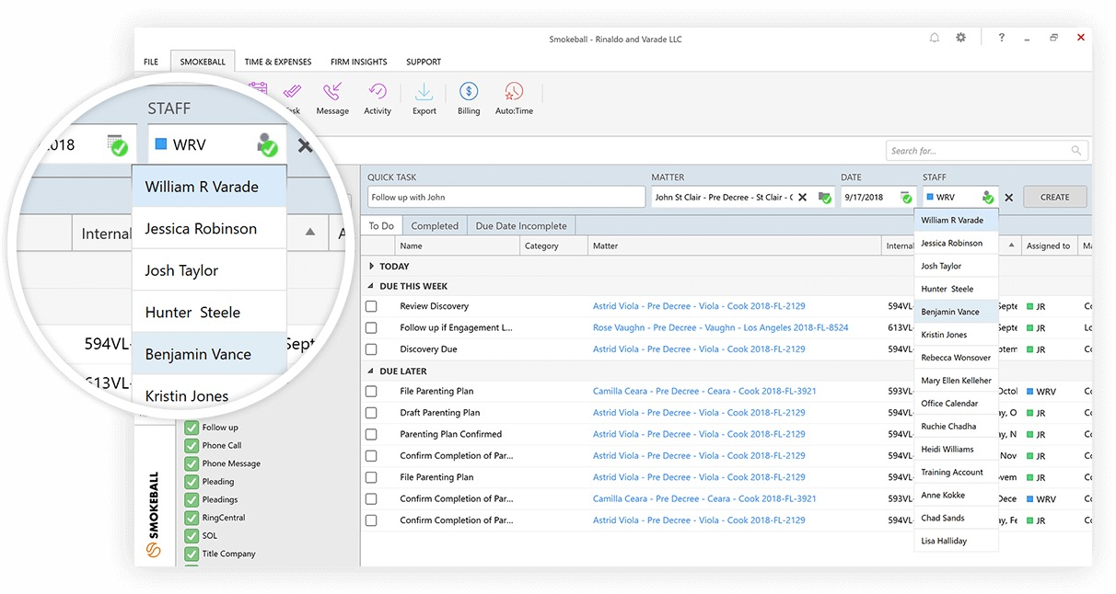Uncheck the SOL category filter
Viewport: 1116px width, 594px height.
(192, 535)
